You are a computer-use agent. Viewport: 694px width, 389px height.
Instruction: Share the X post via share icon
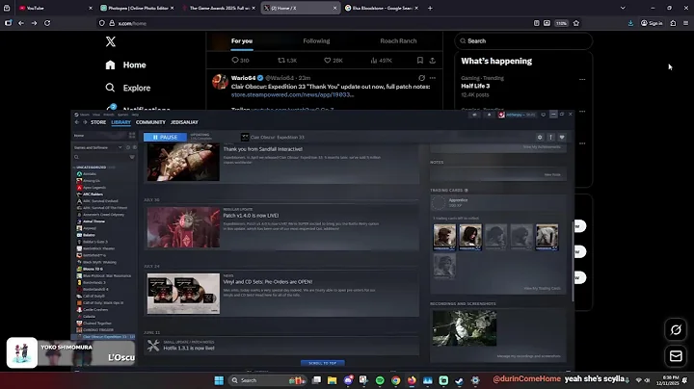pos(433,61)
